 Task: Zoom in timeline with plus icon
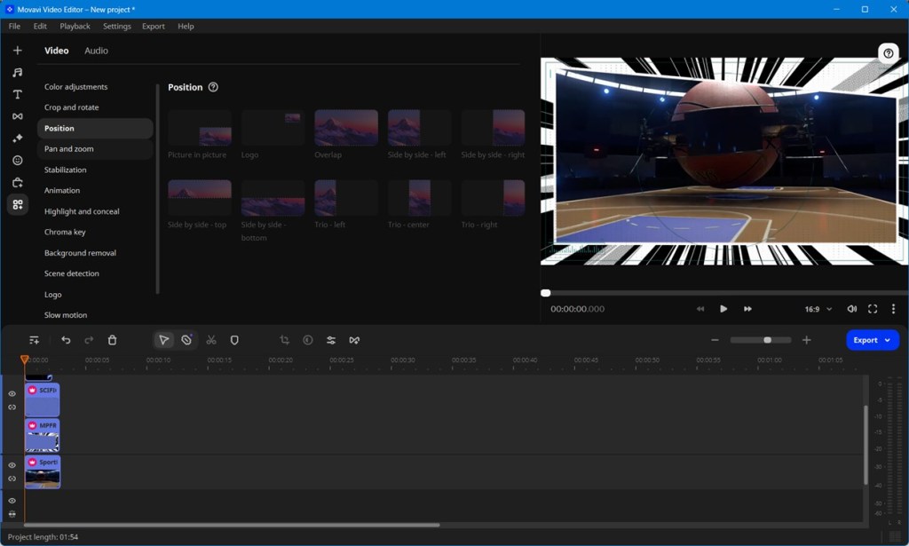tap(806, 340)
